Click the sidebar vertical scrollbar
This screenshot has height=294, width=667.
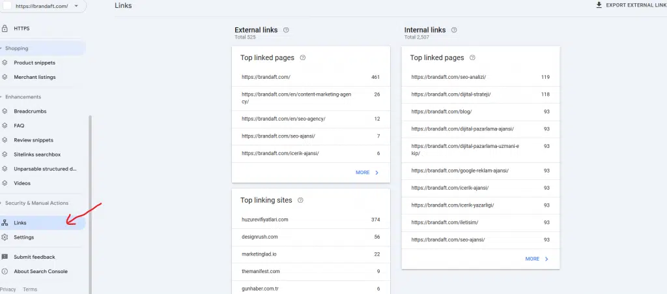(90, 204)
